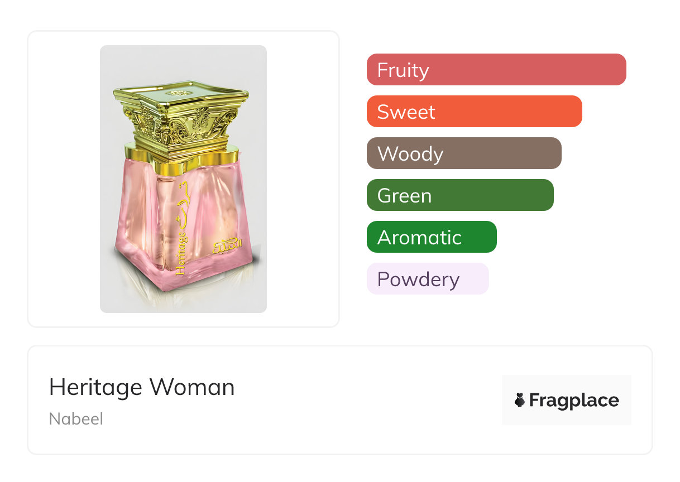Screen dimensions: 680x482
Task: Click the gold ornate bottle cap
Action: click(x=180, y=116)
